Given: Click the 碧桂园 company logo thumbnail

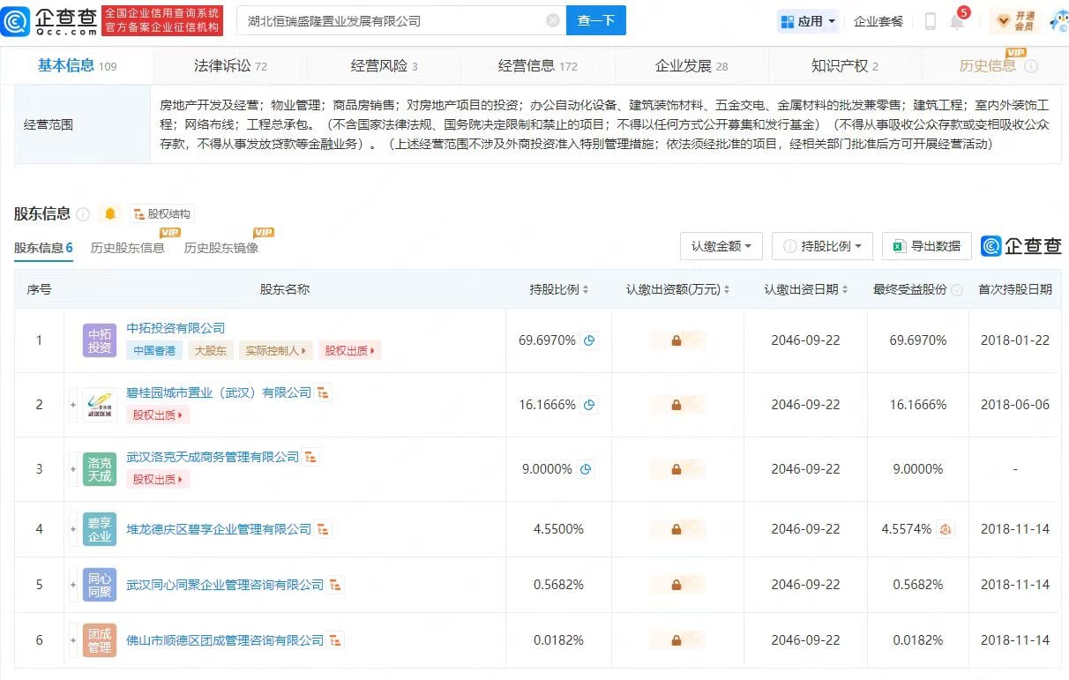Looking at the screenshot, I should [100, 405].
